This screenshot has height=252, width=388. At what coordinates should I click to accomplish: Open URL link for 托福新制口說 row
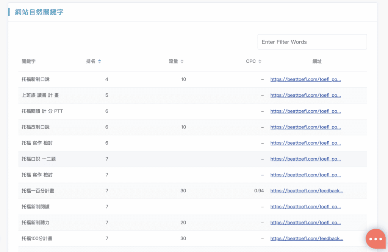coord(305,79)
